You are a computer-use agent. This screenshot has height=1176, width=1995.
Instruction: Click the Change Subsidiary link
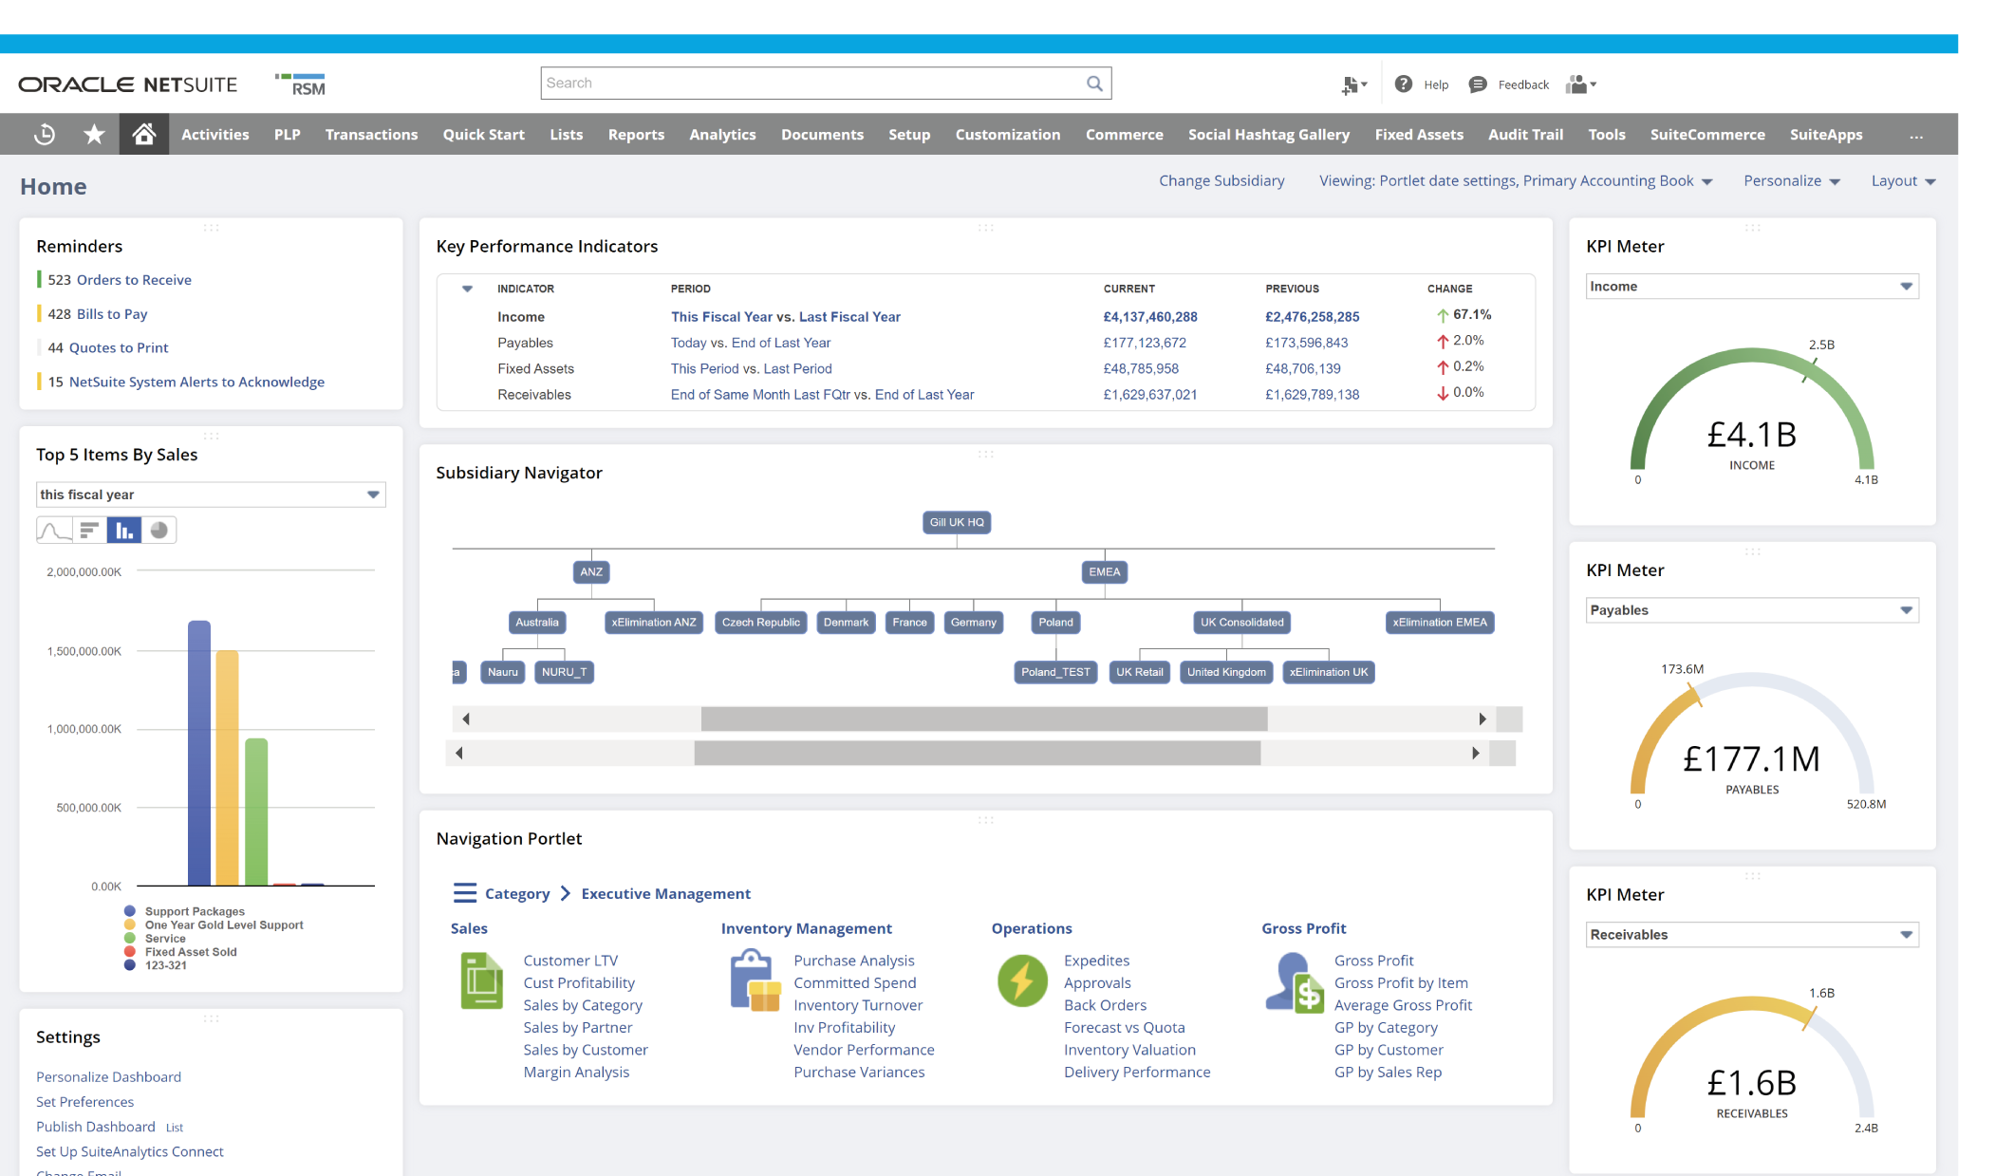pos(1221,180)
